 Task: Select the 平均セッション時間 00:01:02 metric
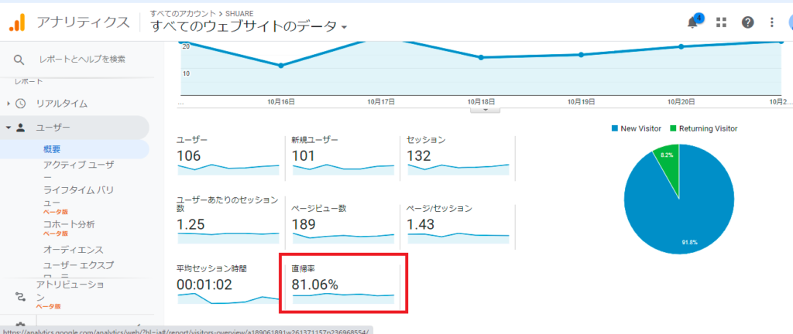point(228,285)
